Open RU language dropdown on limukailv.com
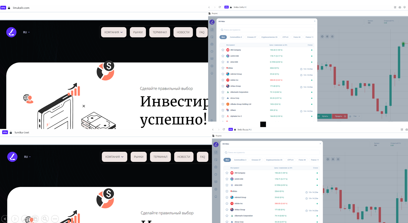The height and width of the screenshot is (223, 408). pos(26,32)
